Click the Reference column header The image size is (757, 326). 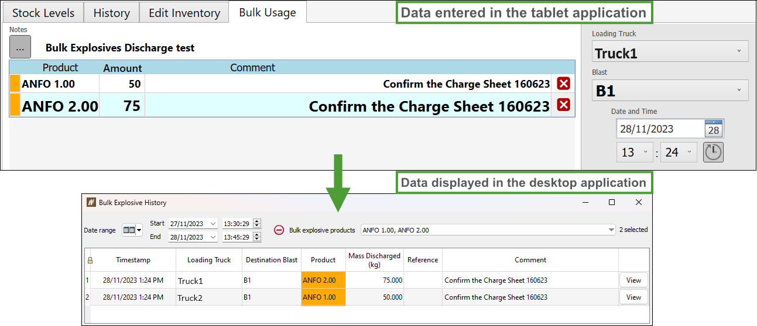pyautogui.click(x=423, y=260)
